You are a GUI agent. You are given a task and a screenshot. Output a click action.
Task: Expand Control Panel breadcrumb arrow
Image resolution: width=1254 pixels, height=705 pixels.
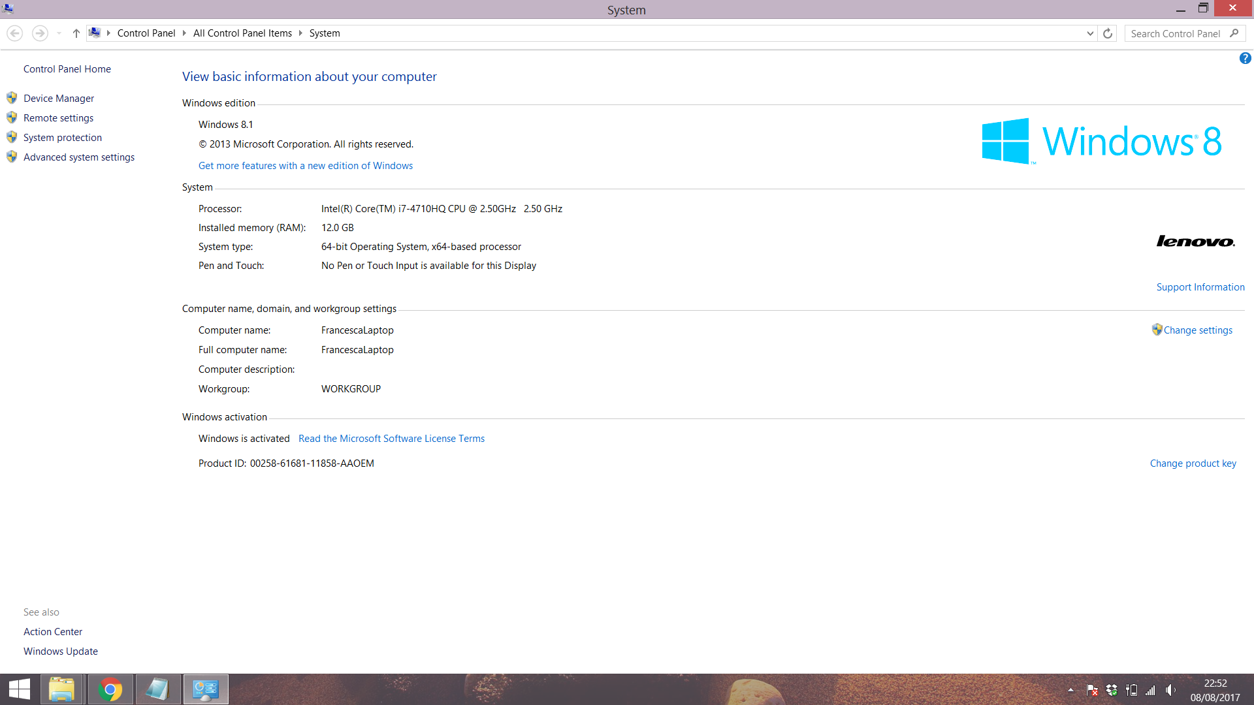click(184, 33)
